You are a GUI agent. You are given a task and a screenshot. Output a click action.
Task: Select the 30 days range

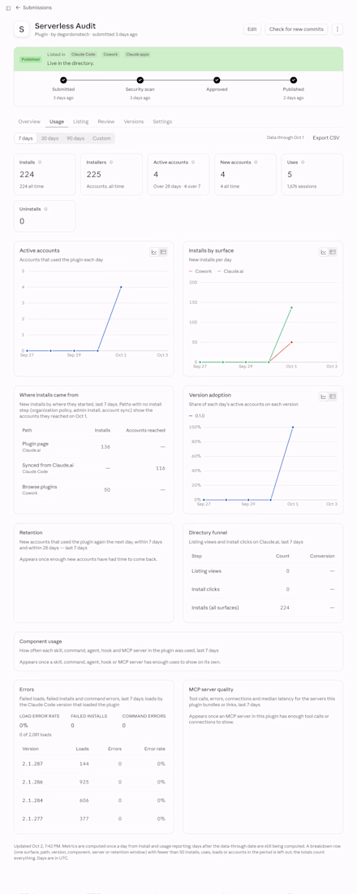click(x=49, y=138)
